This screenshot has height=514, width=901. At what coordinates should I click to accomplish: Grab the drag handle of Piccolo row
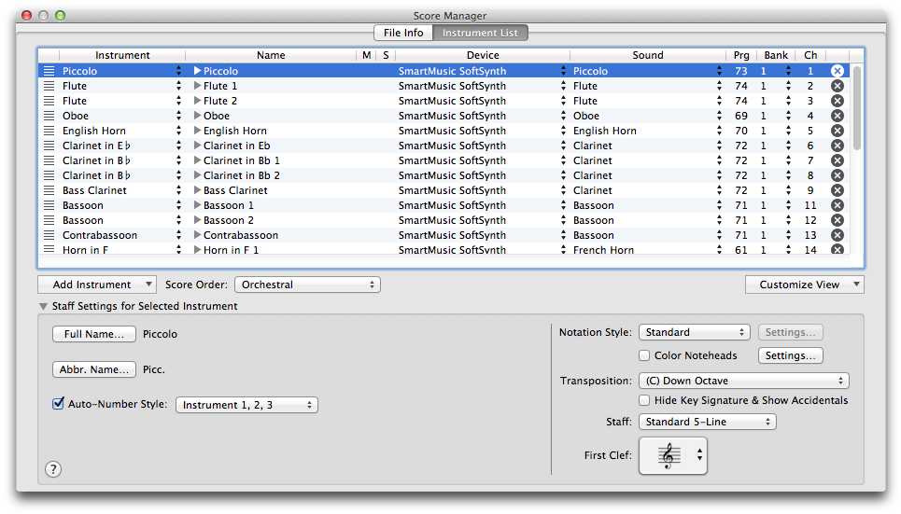tap(49, 71)
